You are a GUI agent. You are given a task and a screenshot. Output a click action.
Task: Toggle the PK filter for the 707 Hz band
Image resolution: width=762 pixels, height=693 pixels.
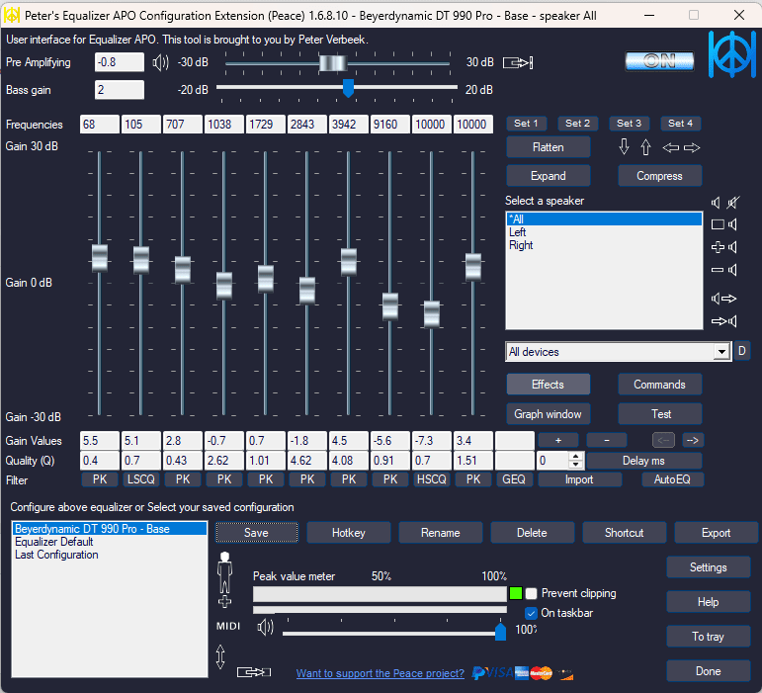click(183, 479)
